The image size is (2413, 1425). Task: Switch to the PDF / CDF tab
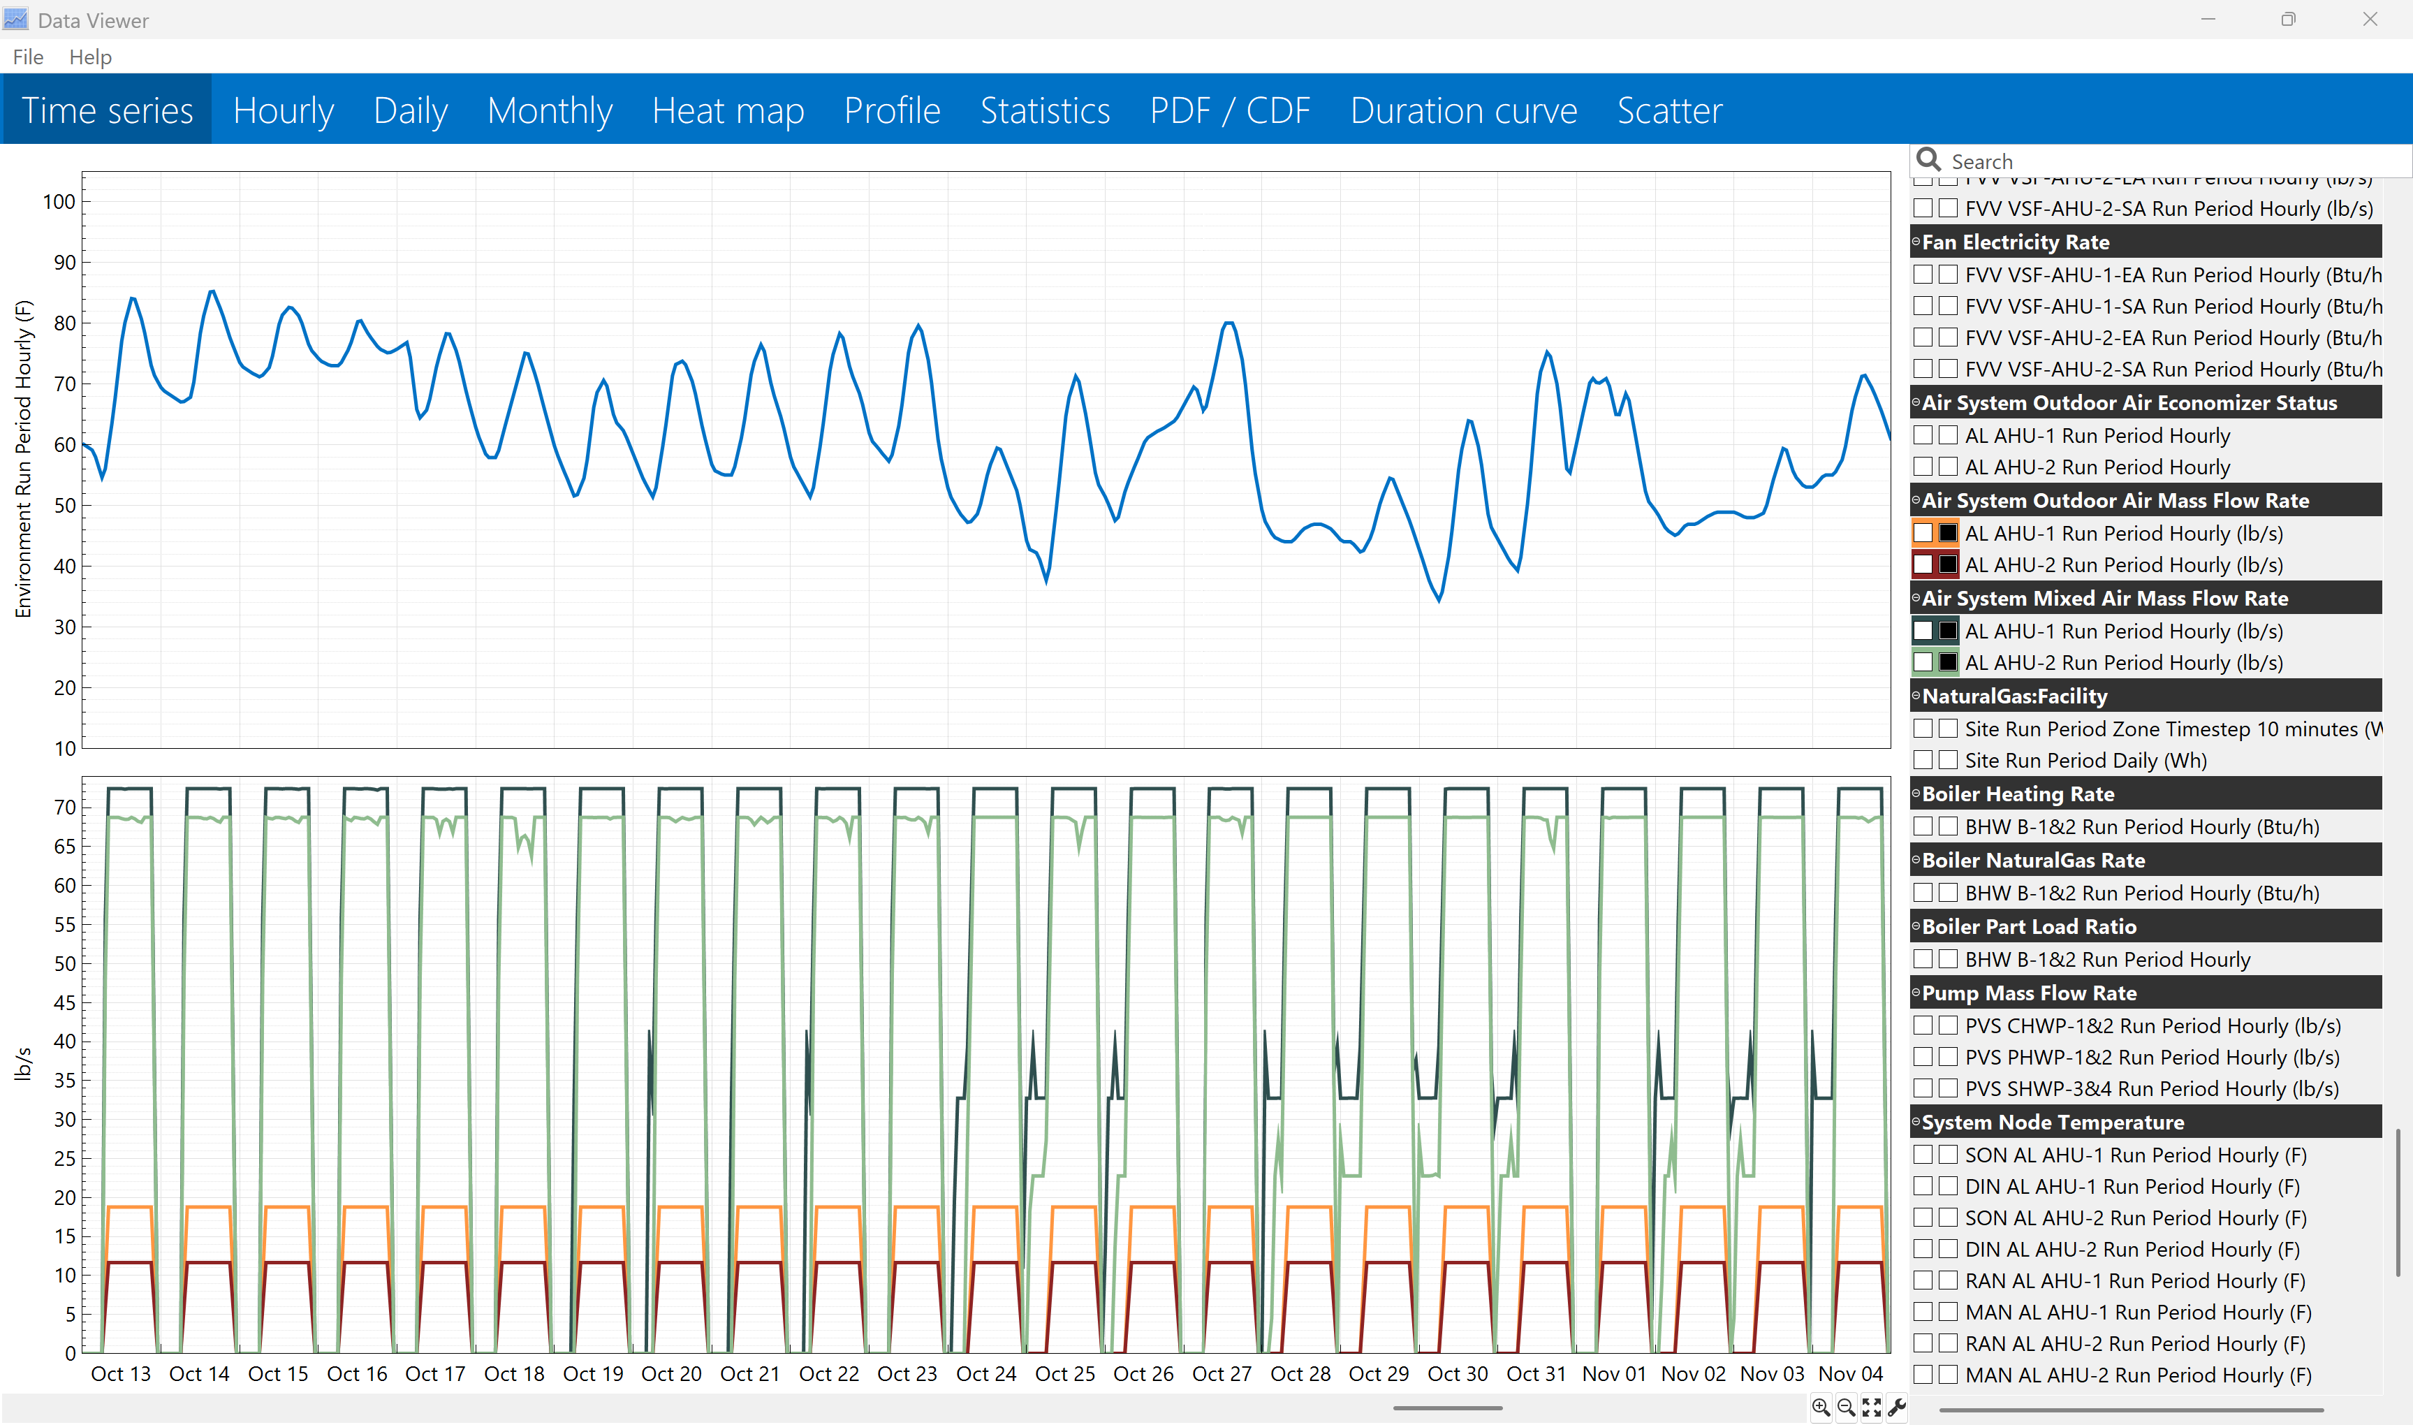(1231, 110)
